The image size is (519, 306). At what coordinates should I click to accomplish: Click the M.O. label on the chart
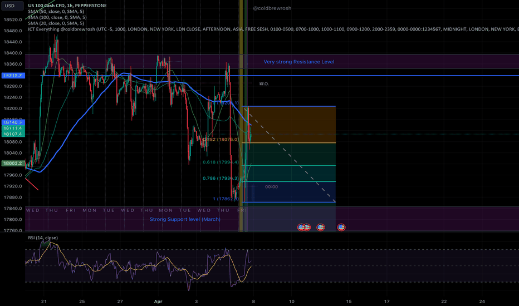tap(264, 84)
